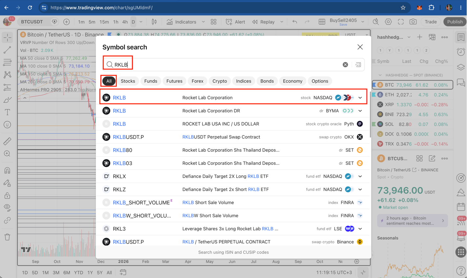The height and width of the screenshot is (278, 467).
Task: Expand the RKL3 LSE row listings
Action: coord(360,229)
